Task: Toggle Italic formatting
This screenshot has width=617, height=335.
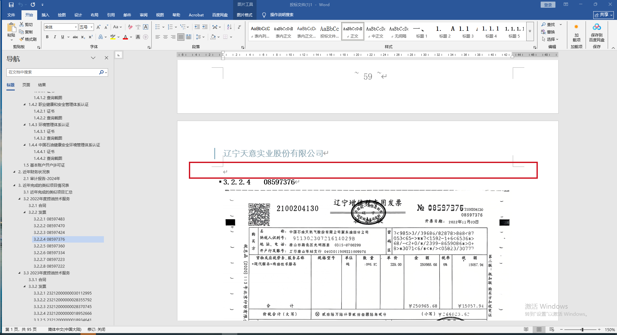Action: (55, 37)
